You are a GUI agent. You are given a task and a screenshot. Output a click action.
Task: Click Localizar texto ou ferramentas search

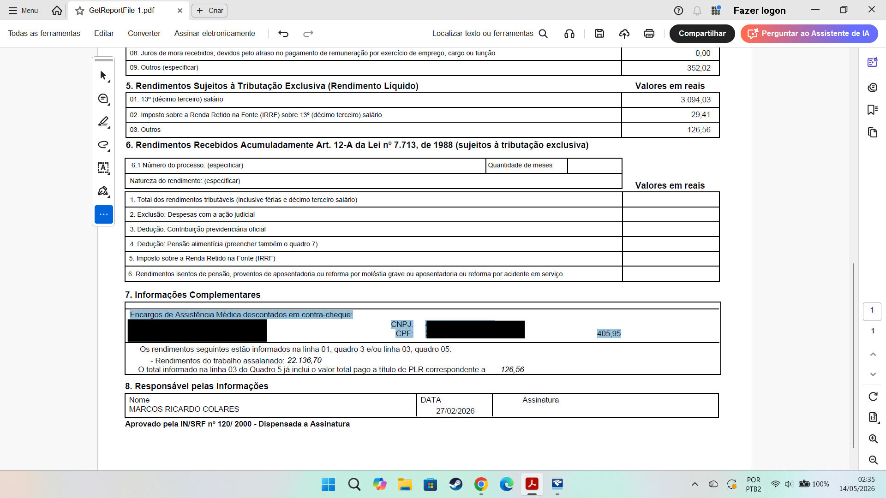pyautogui.click(x=490, y=33)
